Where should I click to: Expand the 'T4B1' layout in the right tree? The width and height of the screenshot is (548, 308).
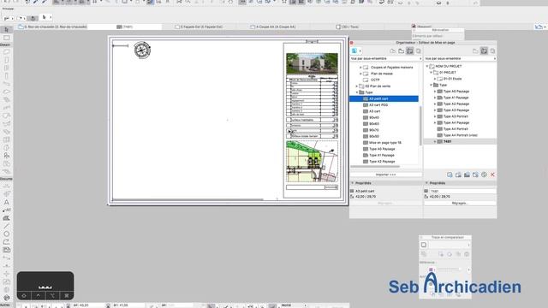pyautogui.click(x=435, y=141)
